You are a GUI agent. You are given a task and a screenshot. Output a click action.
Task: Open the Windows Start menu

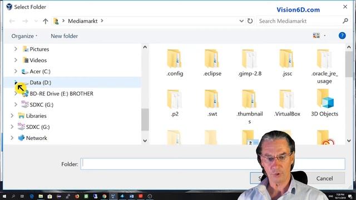click(x=4, y=196)
